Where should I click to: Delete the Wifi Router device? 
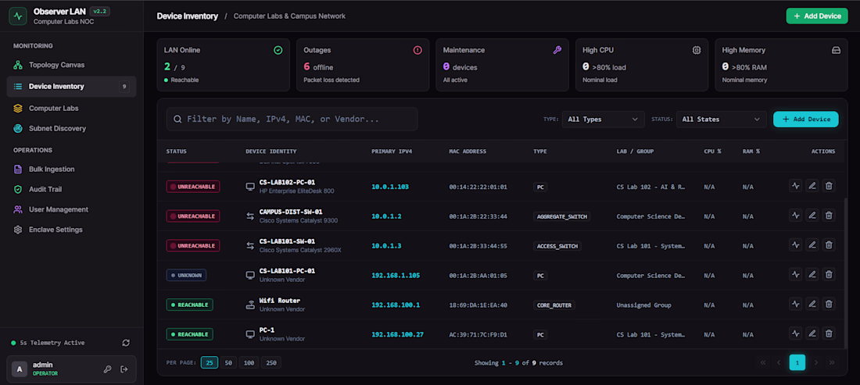830,305
